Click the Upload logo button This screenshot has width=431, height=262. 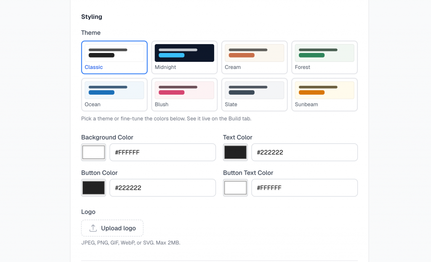click(x=112, y=228)
